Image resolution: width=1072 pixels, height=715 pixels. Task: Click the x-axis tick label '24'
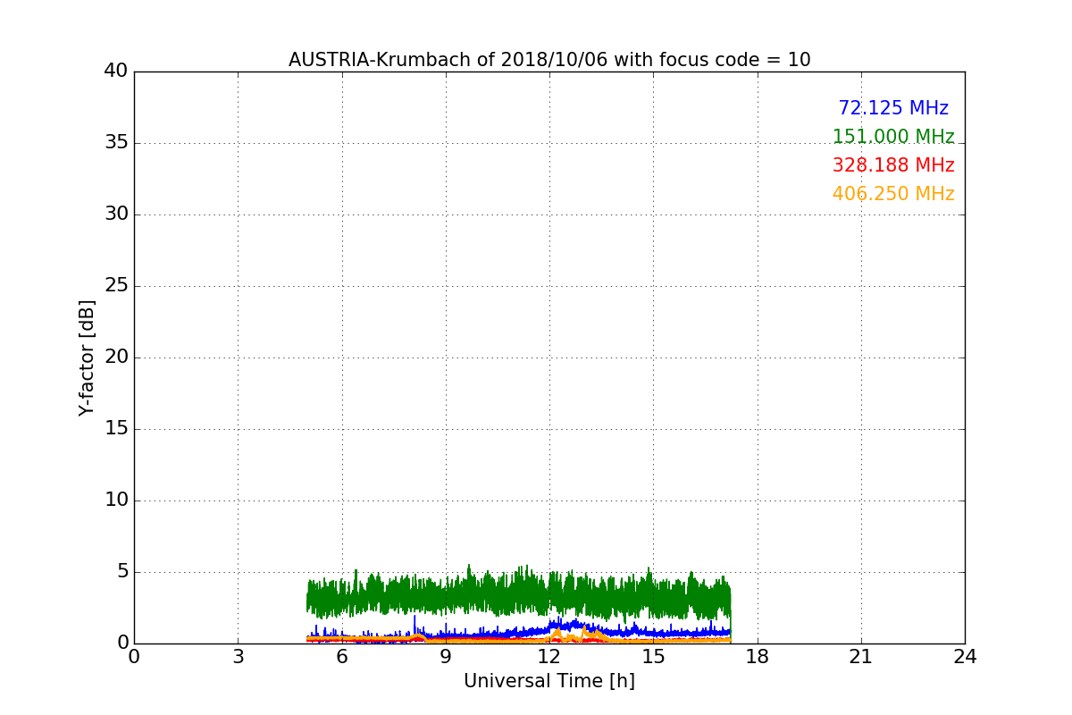965,657
